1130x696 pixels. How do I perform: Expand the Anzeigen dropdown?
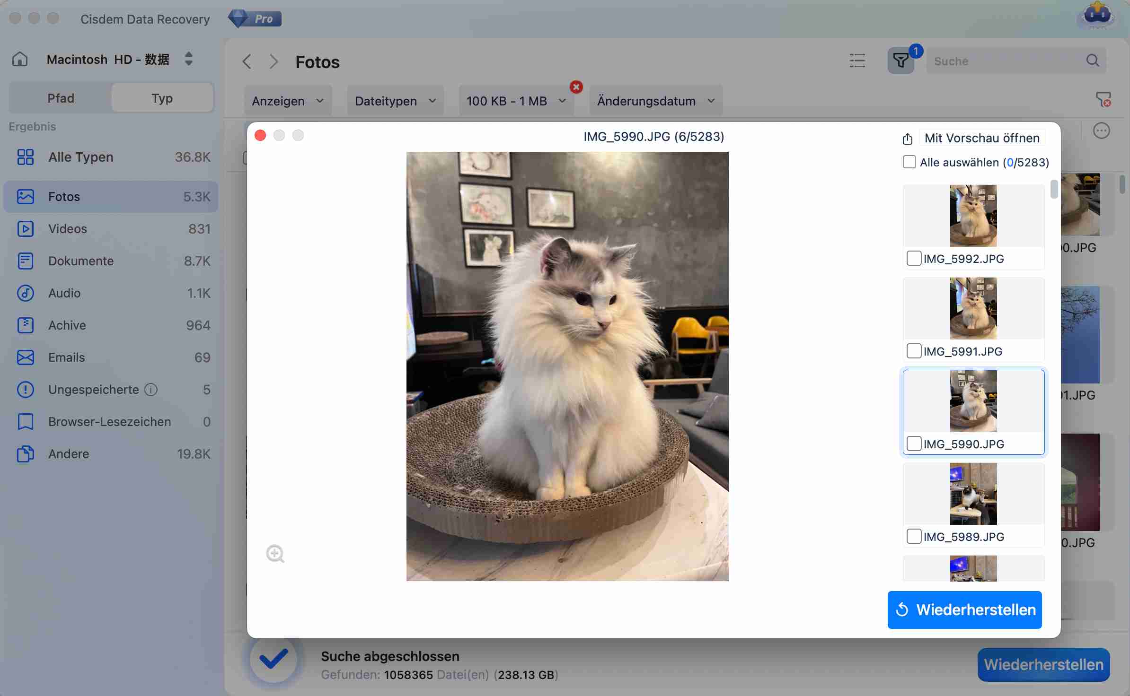(287, 101)
